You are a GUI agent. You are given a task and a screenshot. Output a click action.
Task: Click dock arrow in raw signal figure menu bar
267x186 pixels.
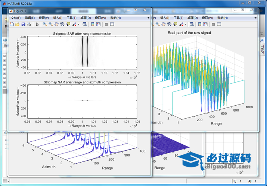click(255, 17)
